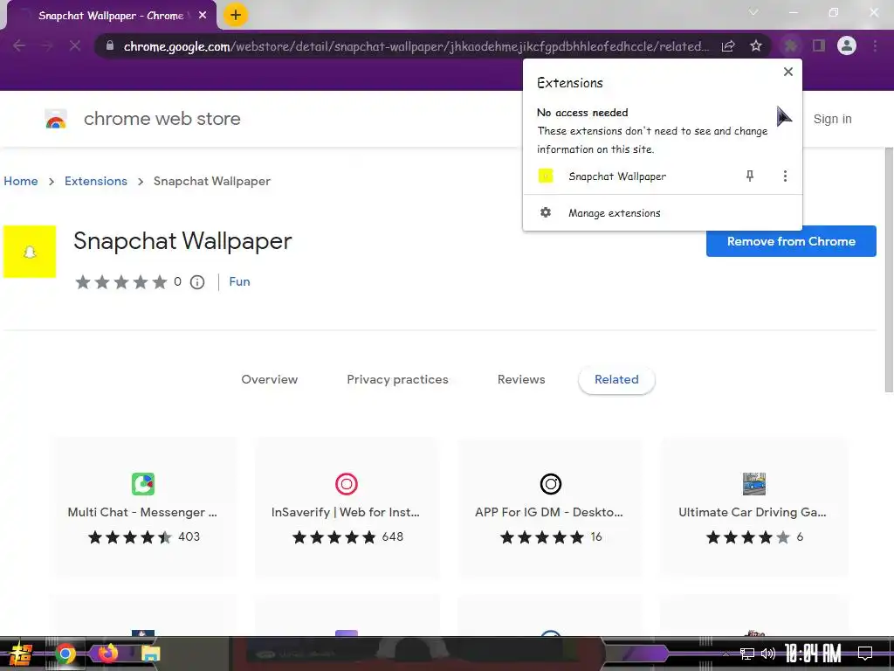Switch to Overview tab

(269, 379)
